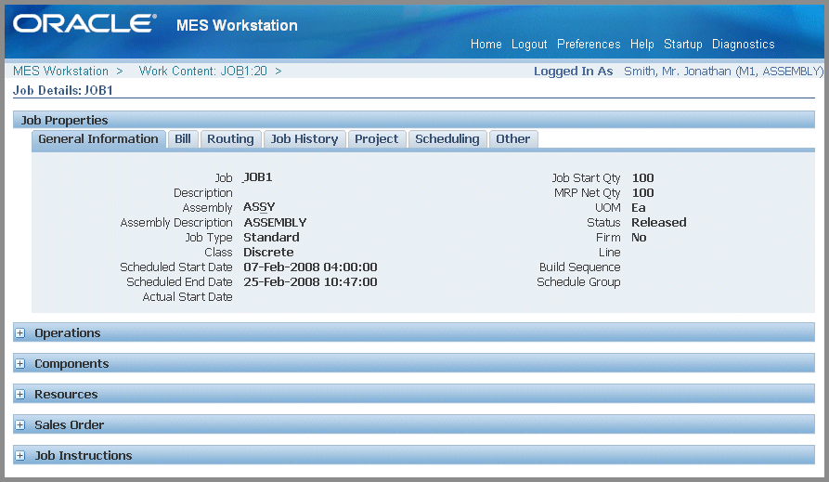Click Scheduled End Date 25-Feb-2008 10:47:00

(310, 281)
